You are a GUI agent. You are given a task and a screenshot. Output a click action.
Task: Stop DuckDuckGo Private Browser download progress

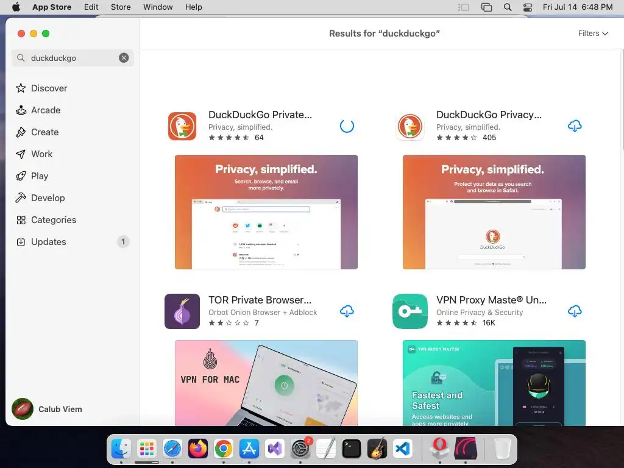pyautogui.click(x=347, y=126)
